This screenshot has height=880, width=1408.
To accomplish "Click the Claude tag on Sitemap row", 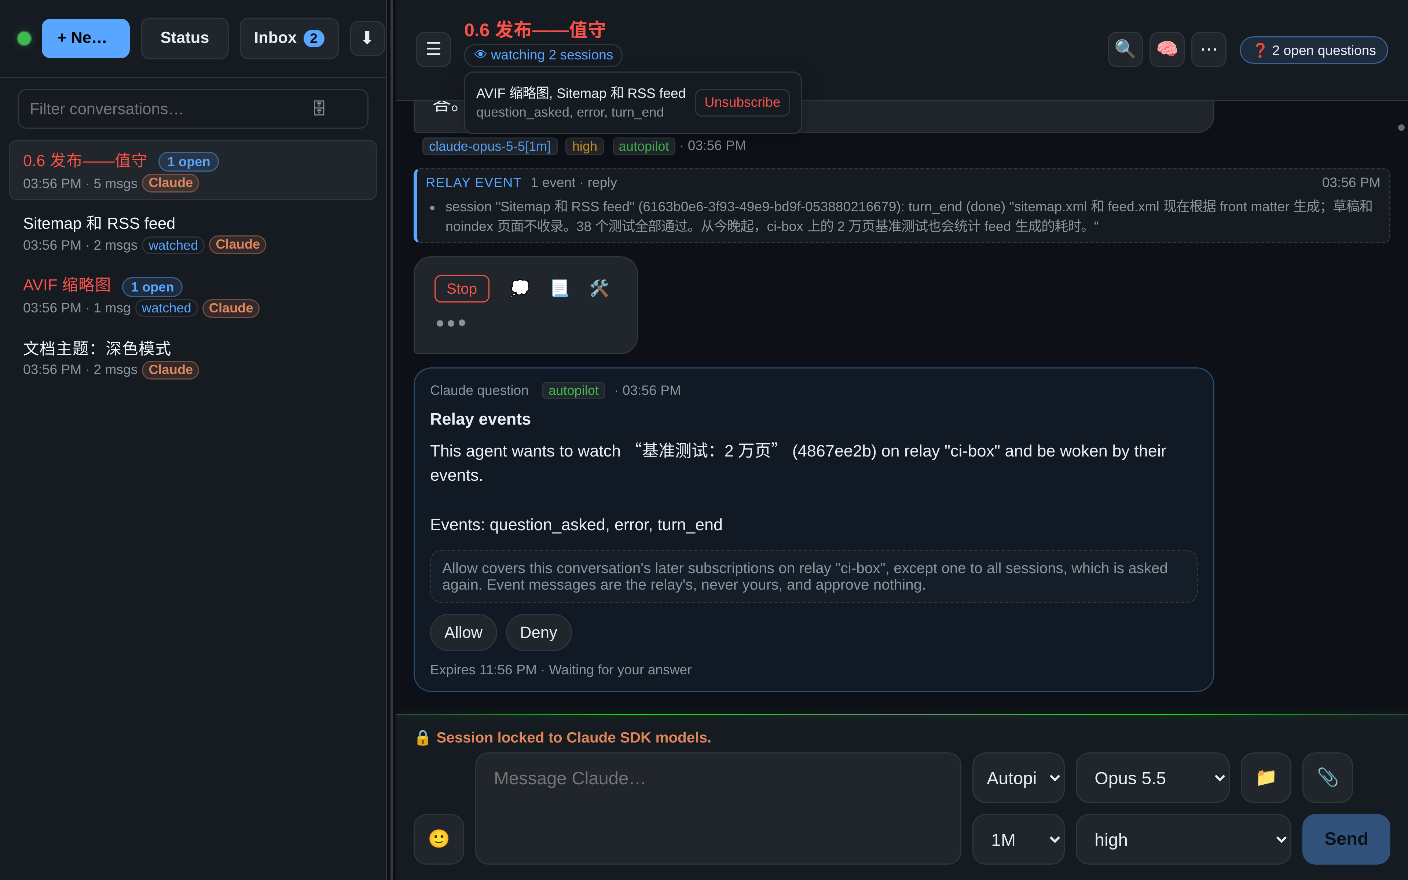I will (x=237, y=245).
